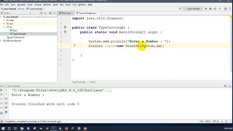Run with coverage from the toolbar

[215, 9]
